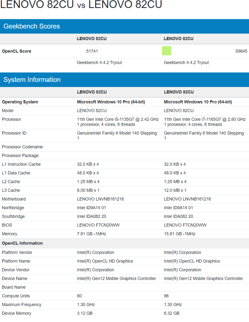The width and height of the screenshot is (249, 322).
Task: Click the 3.12 GB device memory value
Action: pyautogui.click(x=85, y=313)
